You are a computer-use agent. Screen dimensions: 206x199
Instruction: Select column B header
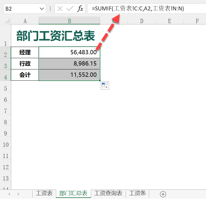pos(69,21)
